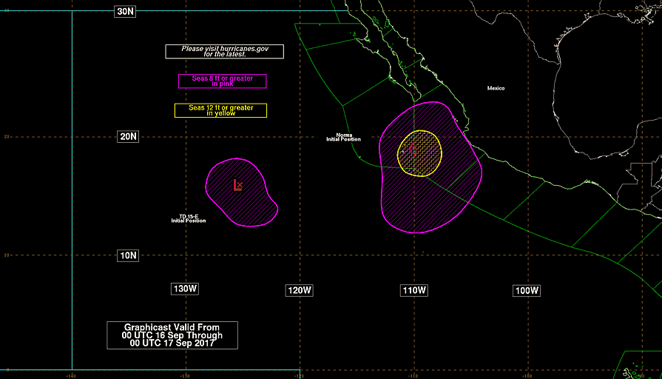Click the 110W longitude label
Screen dimensions: 662x379
[414, 291]
